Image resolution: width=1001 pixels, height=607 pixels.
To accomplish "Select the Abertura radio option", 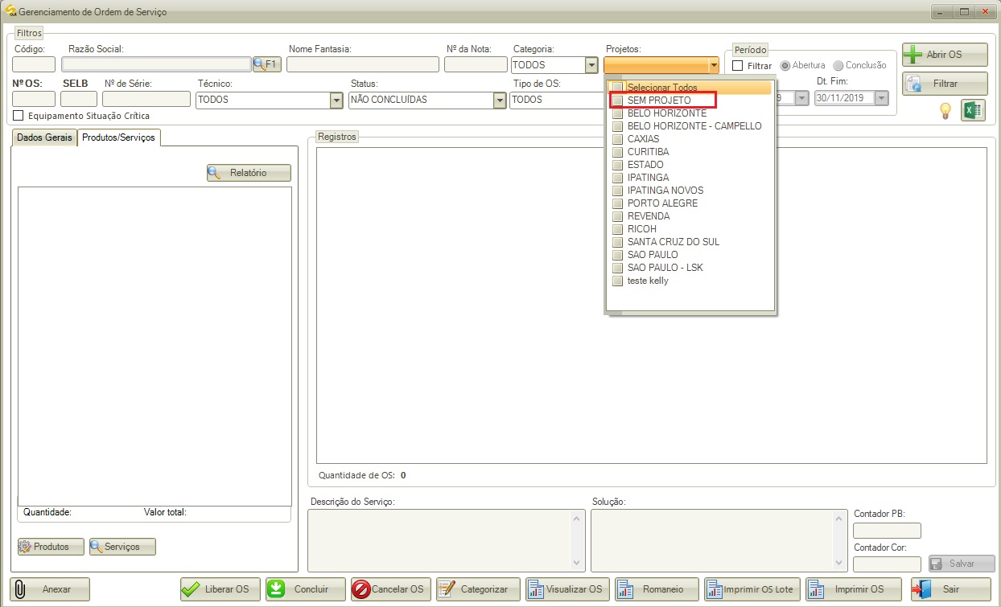I will pyautogui.click(x=785, y=66).
